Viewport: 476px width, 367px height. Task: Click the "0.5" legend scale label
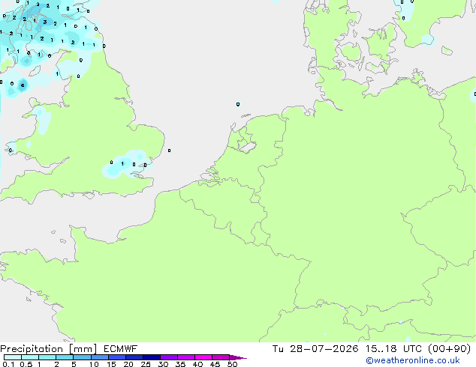point(26,364)
